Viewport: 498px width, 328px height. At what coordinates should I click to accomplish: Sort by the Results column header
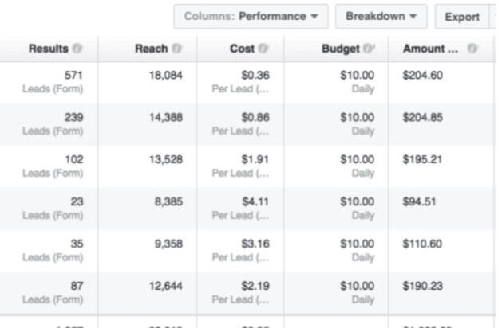[49, 49]
